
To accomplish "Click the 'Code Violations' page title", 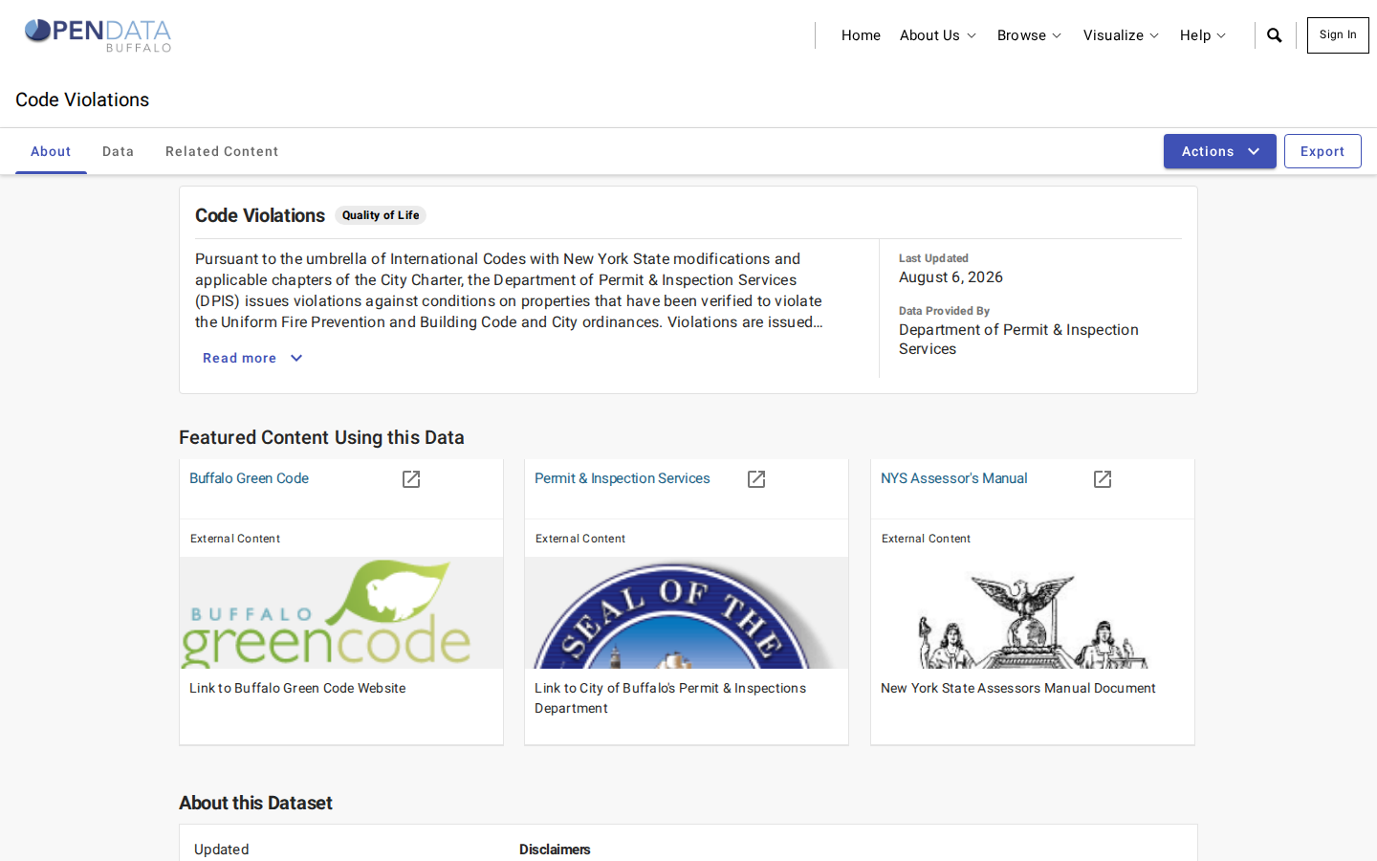I will click(x=82, y=99).
